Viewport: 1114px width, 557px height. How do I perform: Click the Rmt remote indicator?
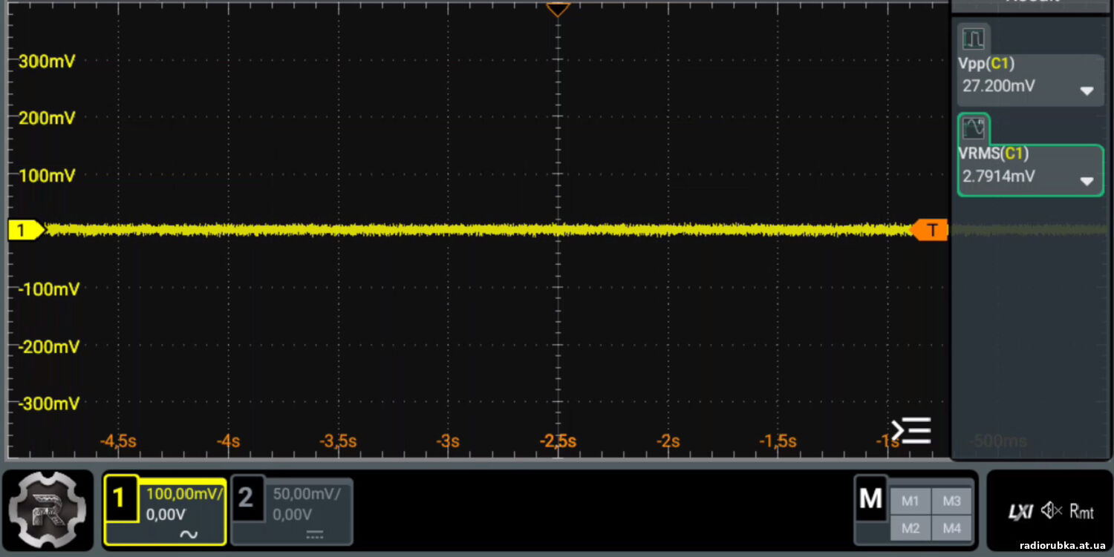point(1081,512)
